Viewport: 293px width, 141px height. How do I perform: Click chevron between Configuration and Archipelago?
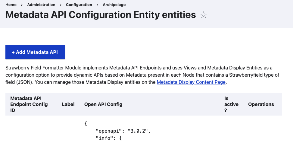[x=98, y=4]
